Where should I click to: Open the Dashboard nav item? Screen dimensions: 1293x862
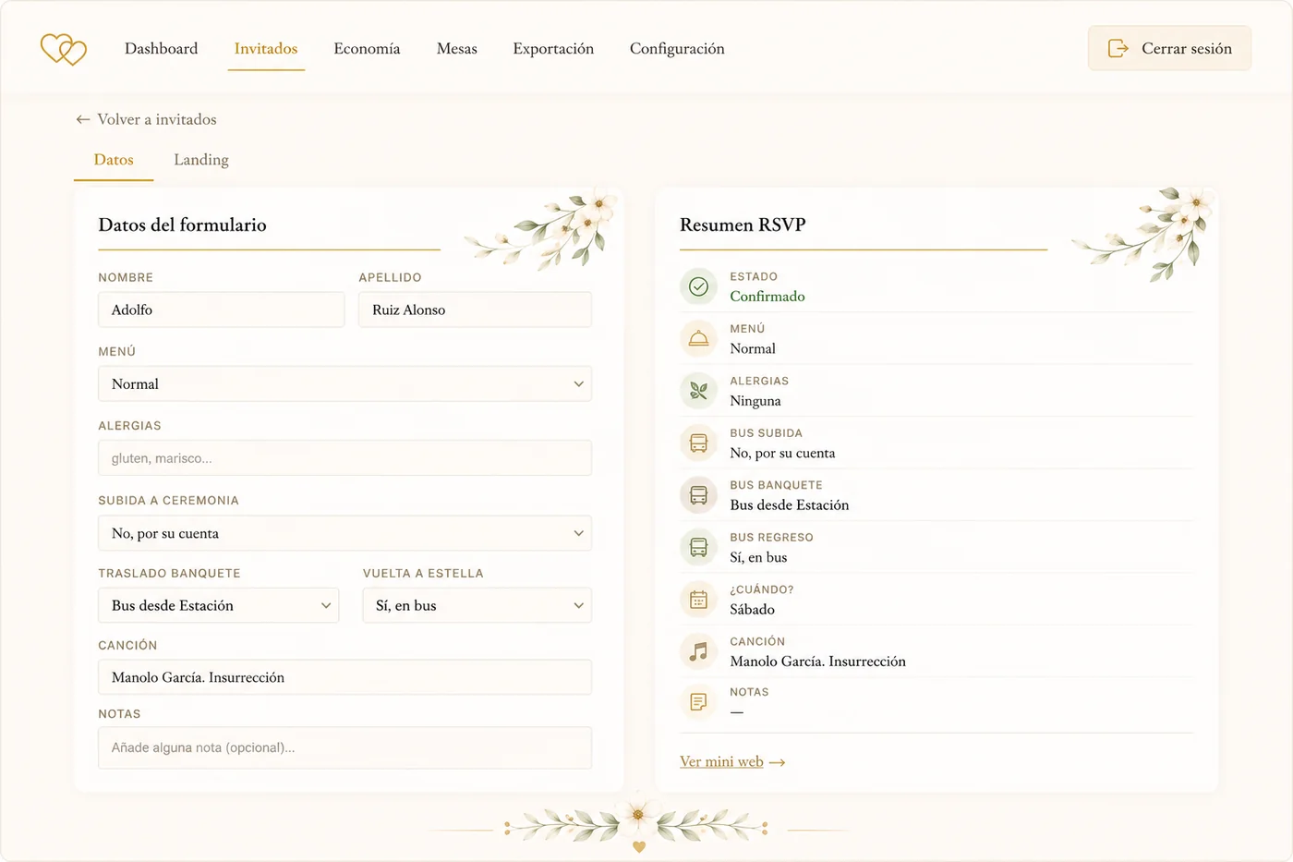click(x=162, y=48)
